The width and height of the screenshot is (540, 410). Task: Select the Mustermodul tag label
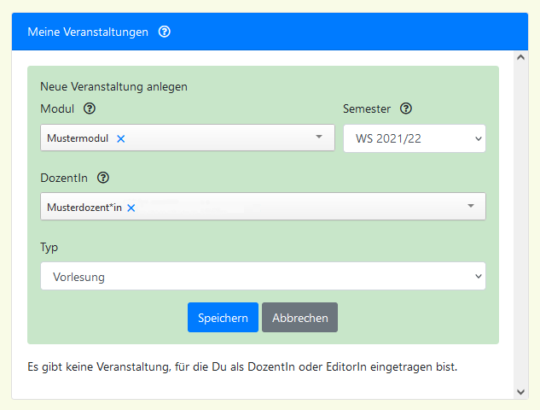click(x=78, y=138)
